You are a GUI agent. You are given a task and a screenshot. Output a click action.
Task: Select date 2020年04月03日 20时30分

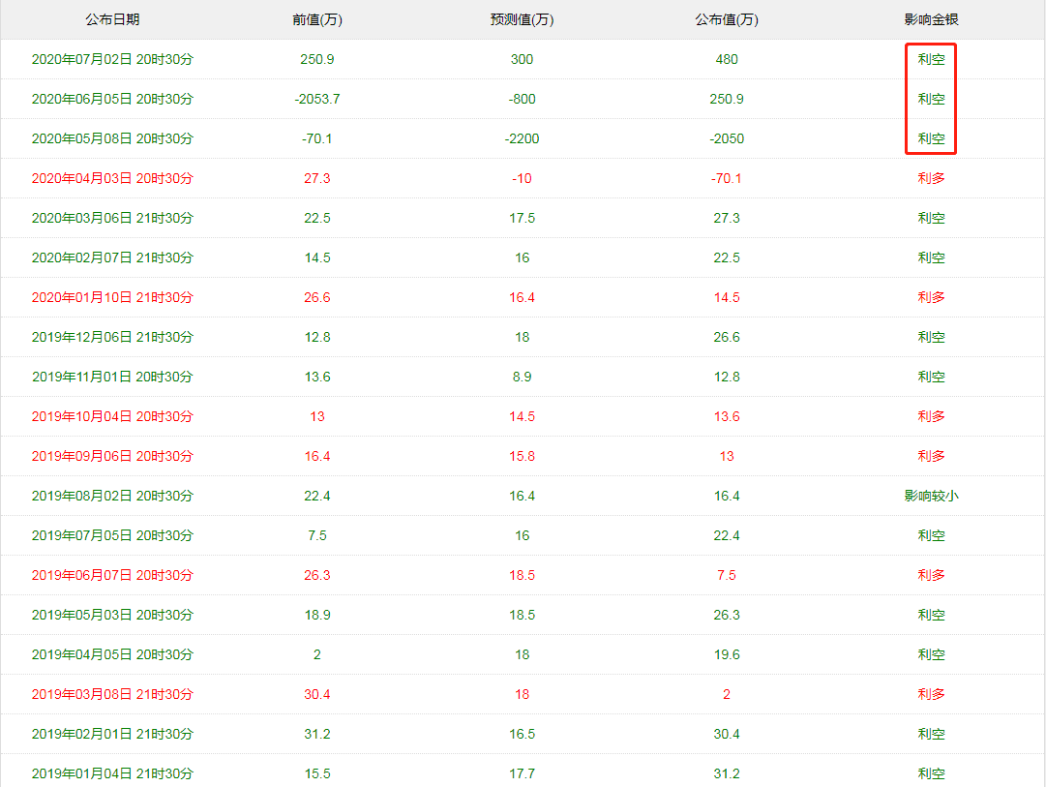tap(112, 178)
